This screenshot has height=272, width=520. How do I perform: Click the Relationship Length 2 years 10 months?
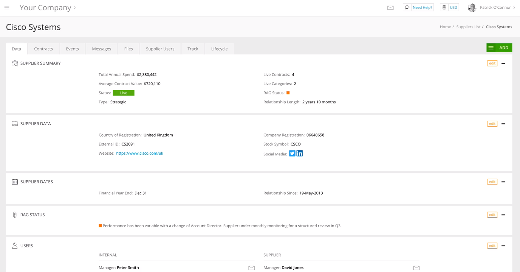click(x=319, y=102)
